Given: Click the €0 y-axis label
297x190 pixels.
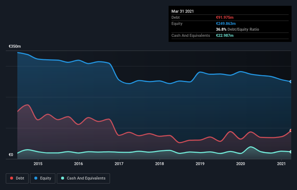Looking at the screenshot, I should [x=11, y=155].
